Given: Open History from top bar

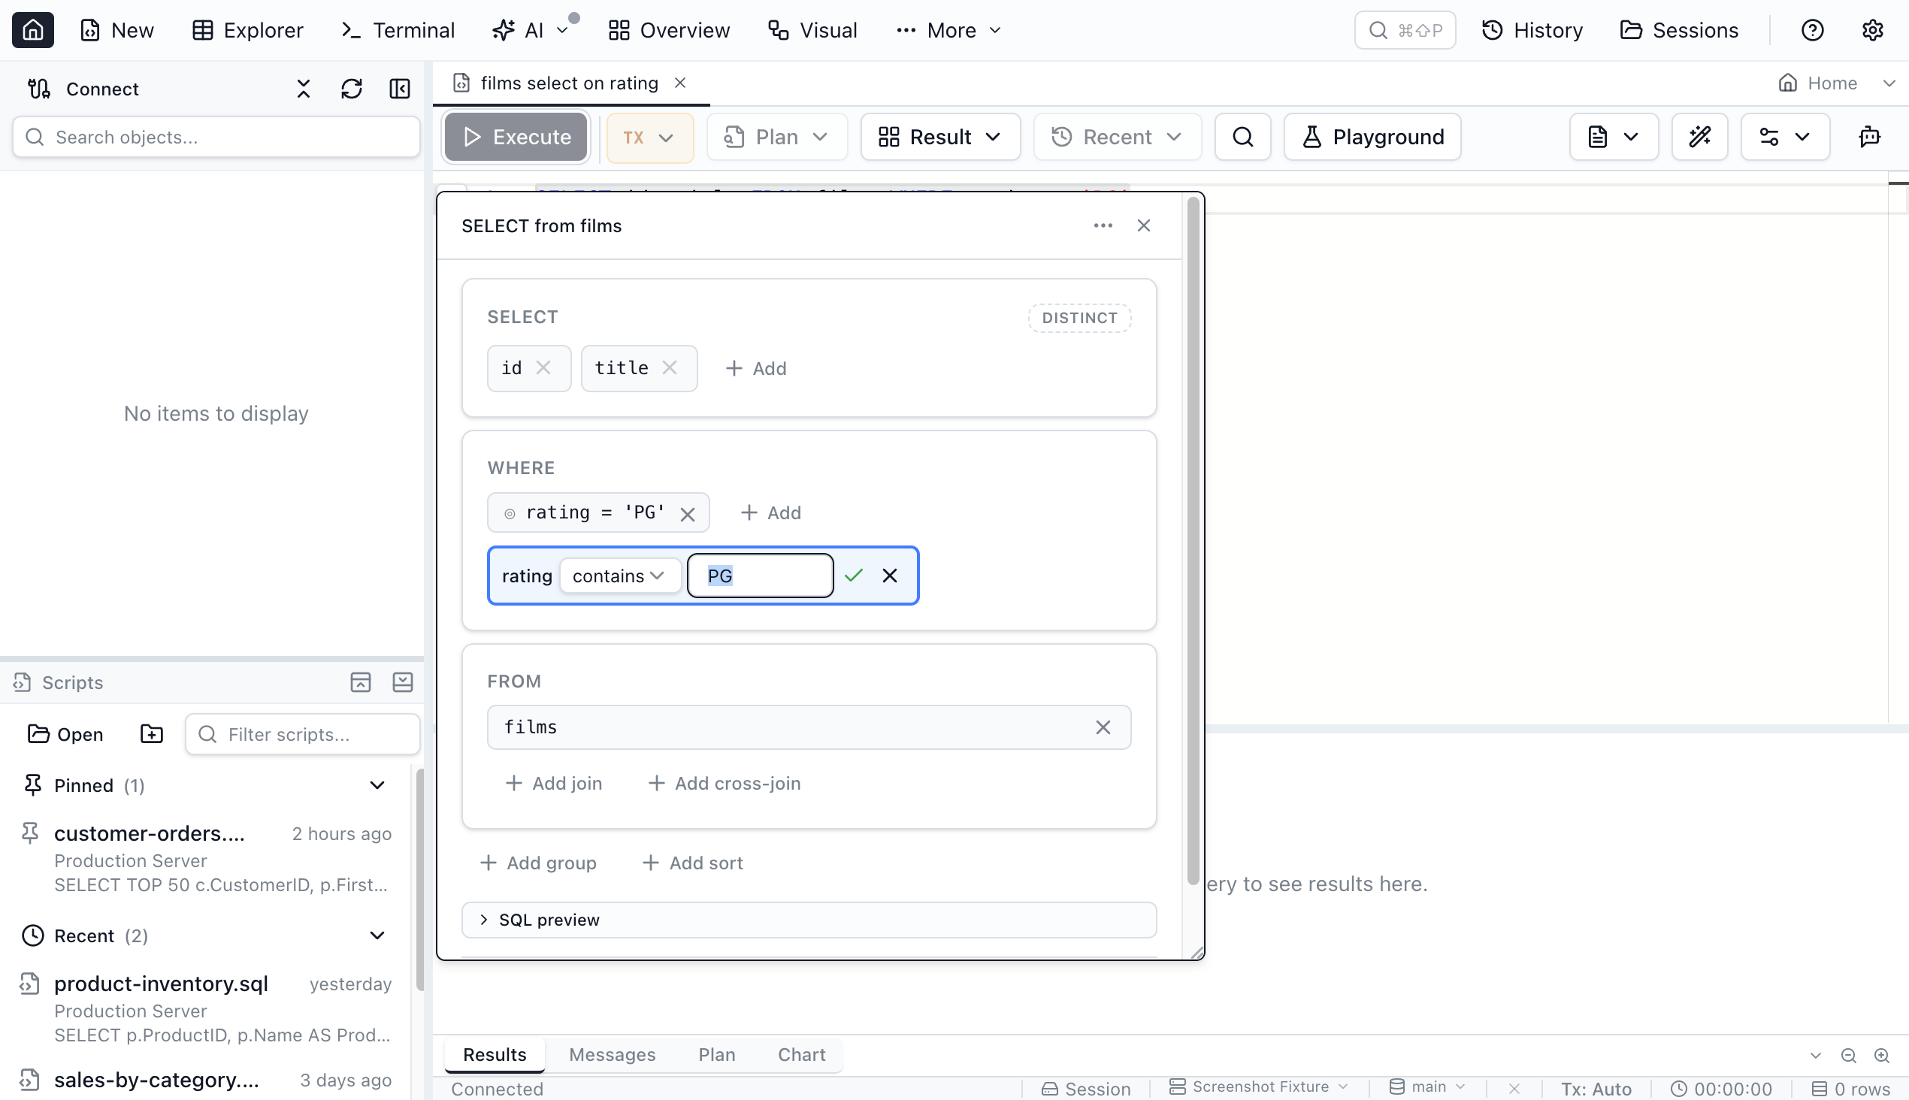Looking at the screenshot, I should point(1532,30).
